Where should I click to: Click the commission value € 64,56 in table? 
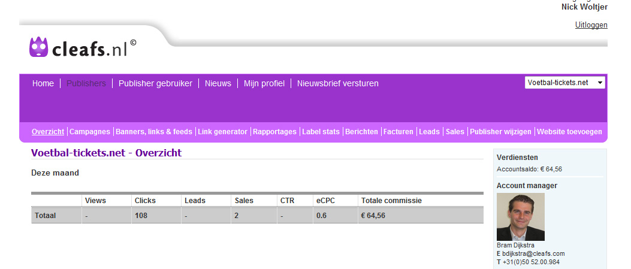coord(373,216)
